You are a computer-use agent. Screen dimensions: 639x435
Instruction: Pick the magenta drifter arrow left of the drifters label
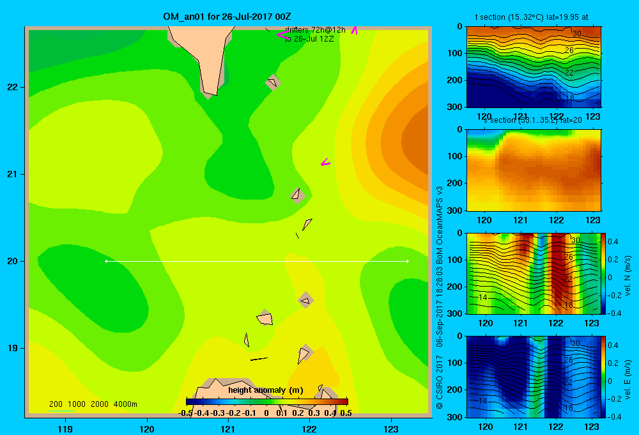(x=282, y=35)
